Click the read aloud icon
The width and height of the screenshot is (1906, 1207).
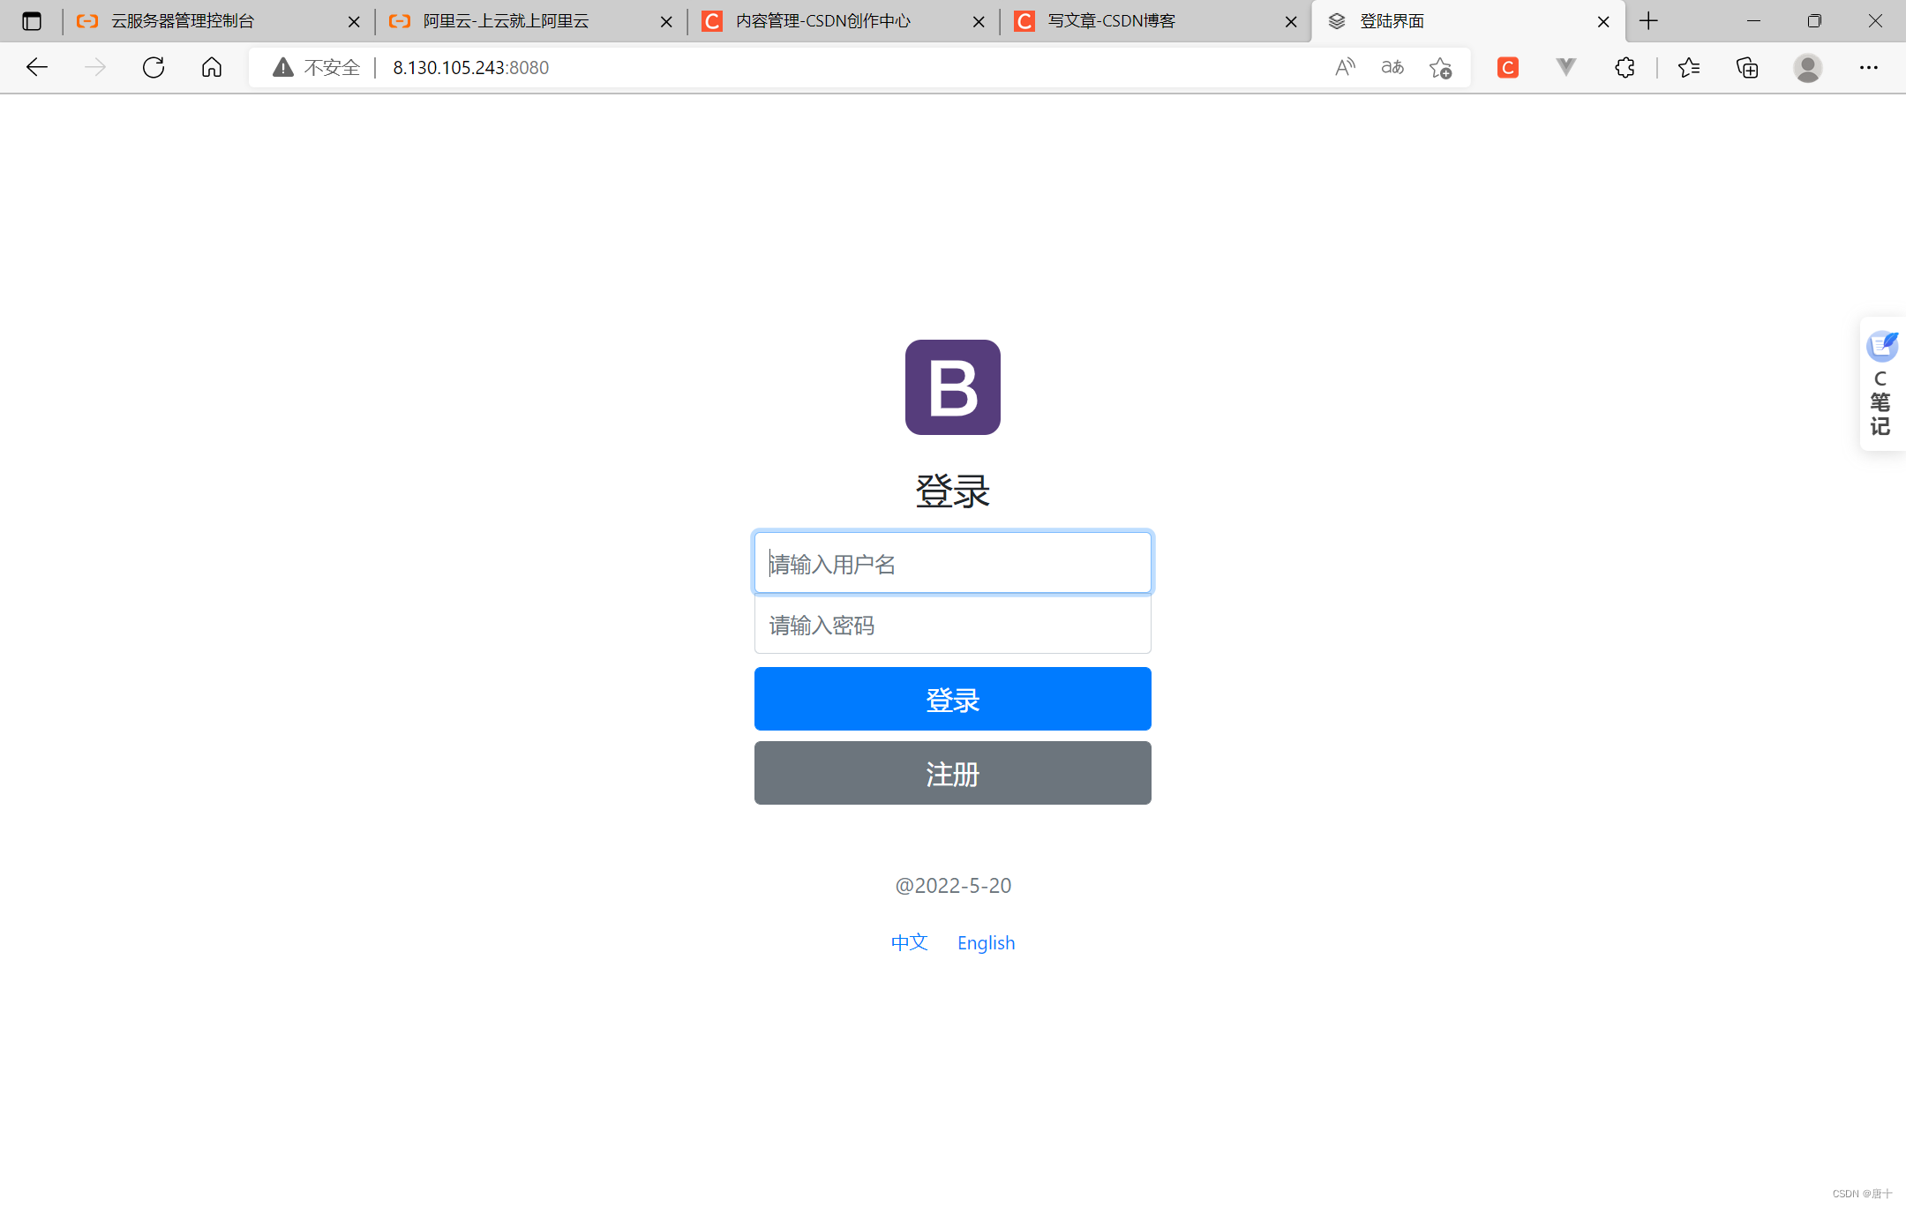click(x=1345, y=67)
